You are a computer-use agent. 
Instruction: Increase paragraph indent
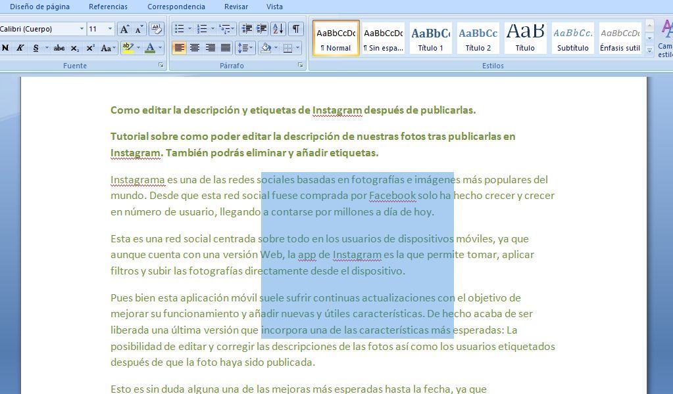coord(261,29)
